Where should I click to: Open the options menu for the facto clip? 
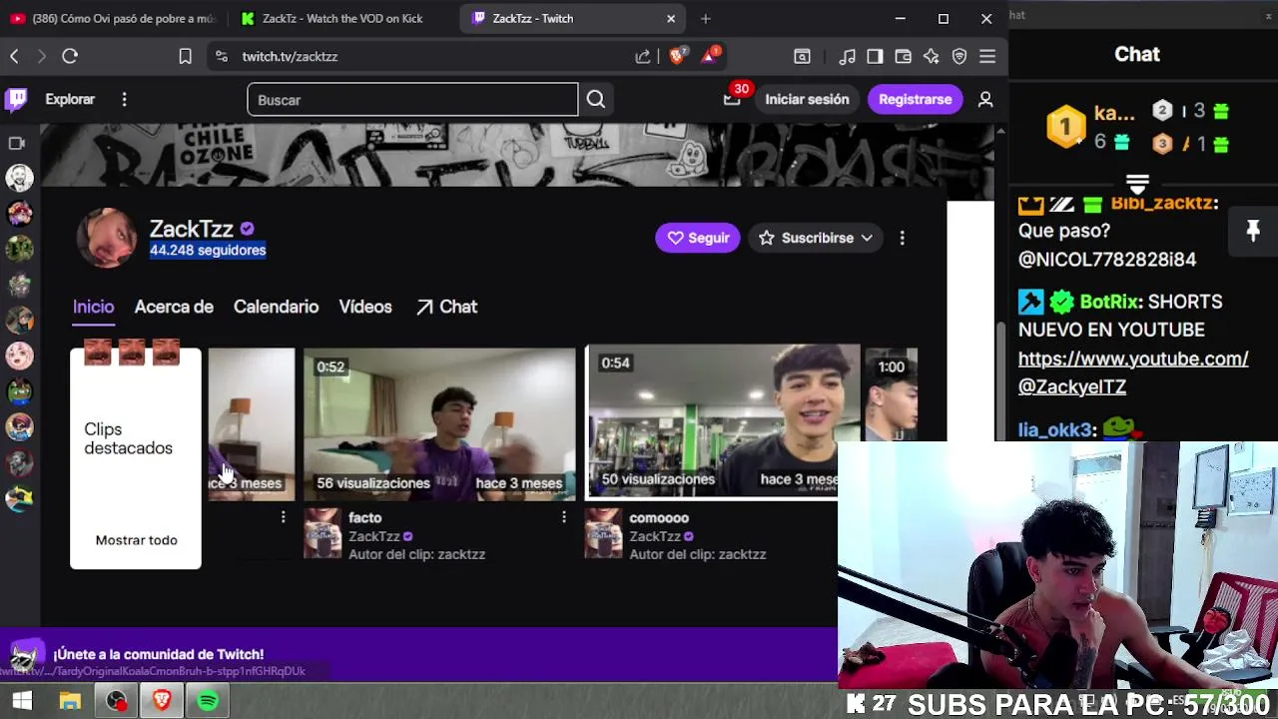point(563,517)
